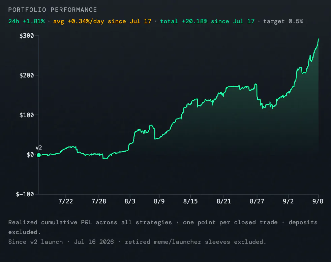Click the 8/9 date label
The width and height of the screenshot is (331, 262).
click(159, 201)
